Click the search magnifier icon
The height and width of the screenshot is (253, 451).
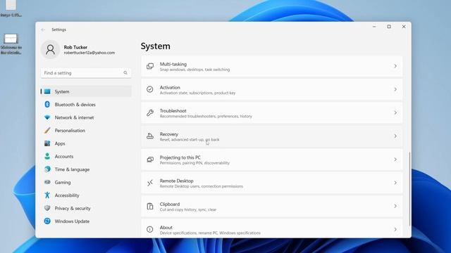pos(125,73)
